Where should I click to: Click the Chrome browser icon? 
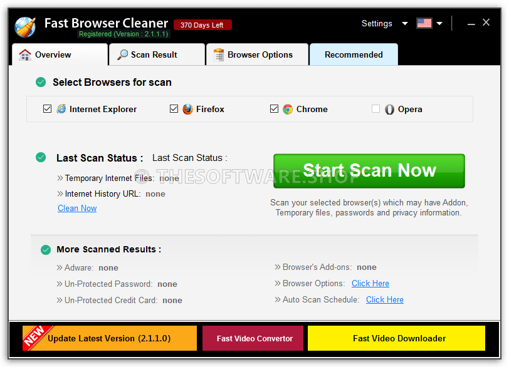point(288,109)
